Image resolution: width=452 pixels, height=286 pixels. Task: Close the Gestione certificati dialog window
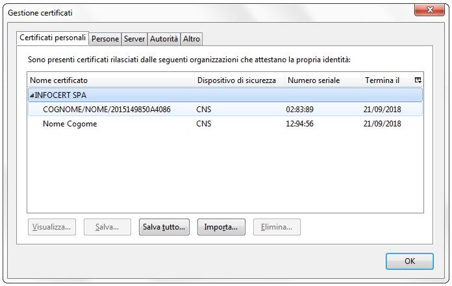(x=430, y=12)
